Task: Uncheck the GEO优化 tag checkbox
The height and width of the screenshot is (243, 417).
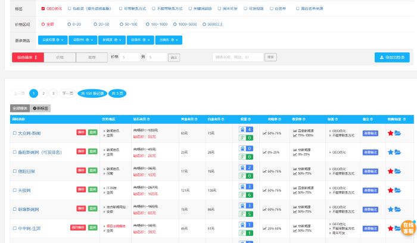Action: (43, 8)
